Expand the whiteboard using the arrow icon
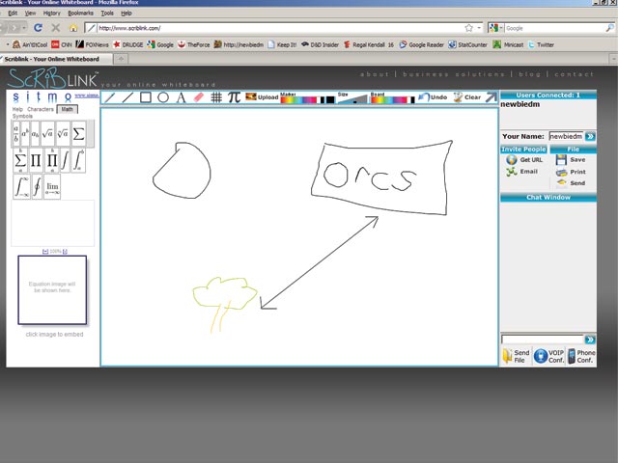618x463 pixels. coord(491,97)
